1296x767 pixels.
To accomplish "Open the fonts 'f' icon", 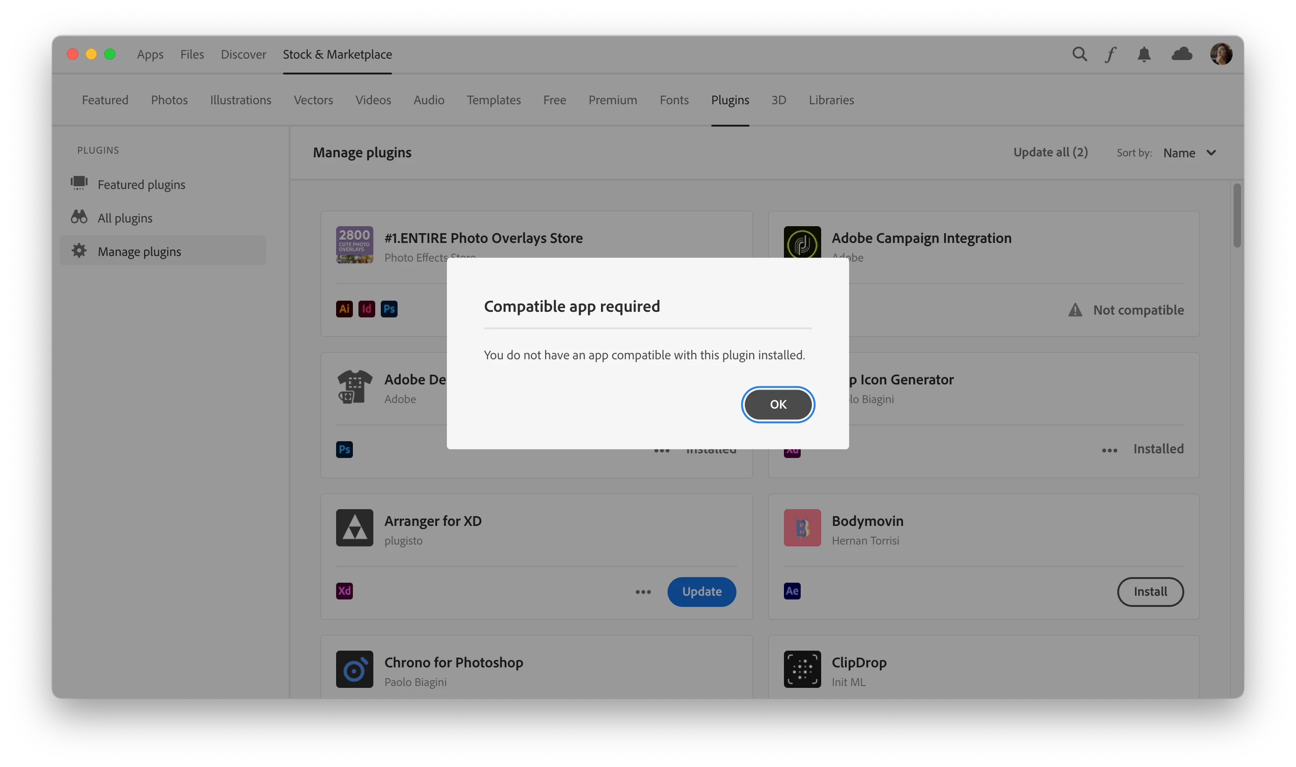I will click(x=1110, y=54).
